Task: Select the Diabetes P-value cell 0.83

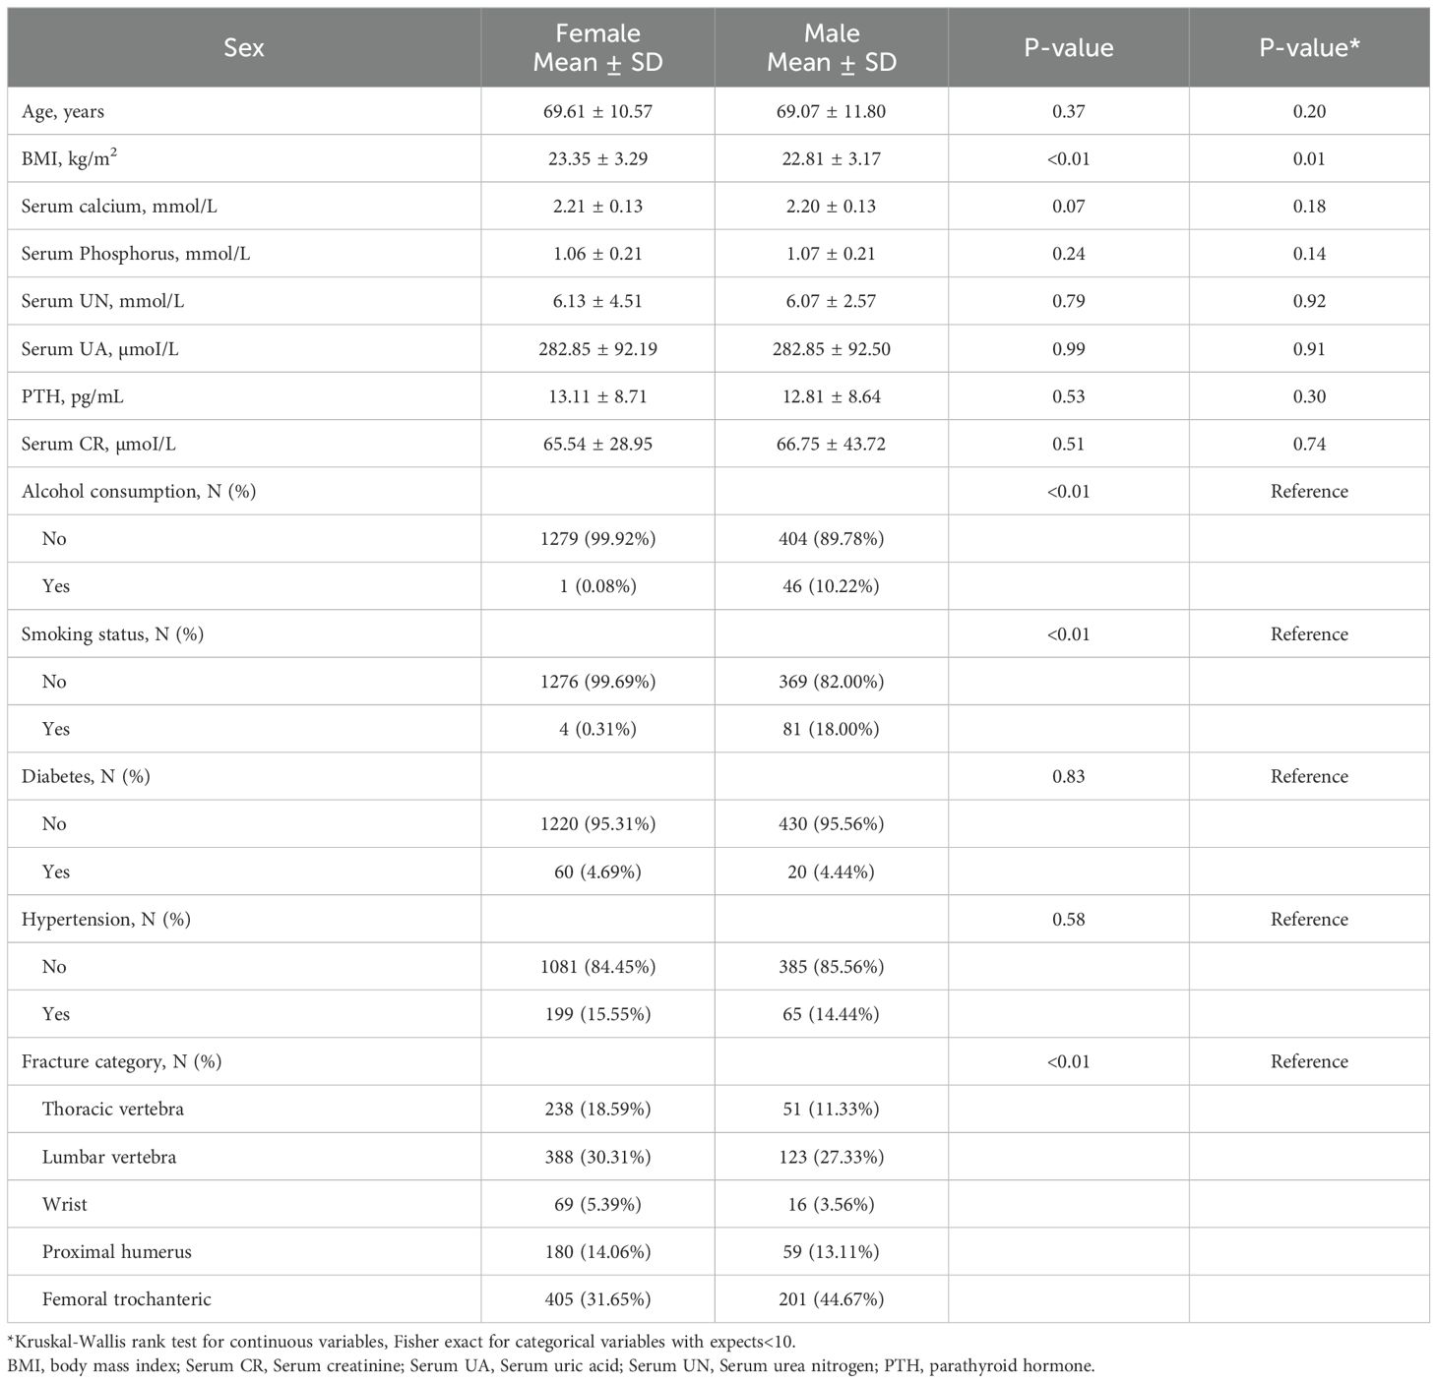Action: pos(1068,776)
